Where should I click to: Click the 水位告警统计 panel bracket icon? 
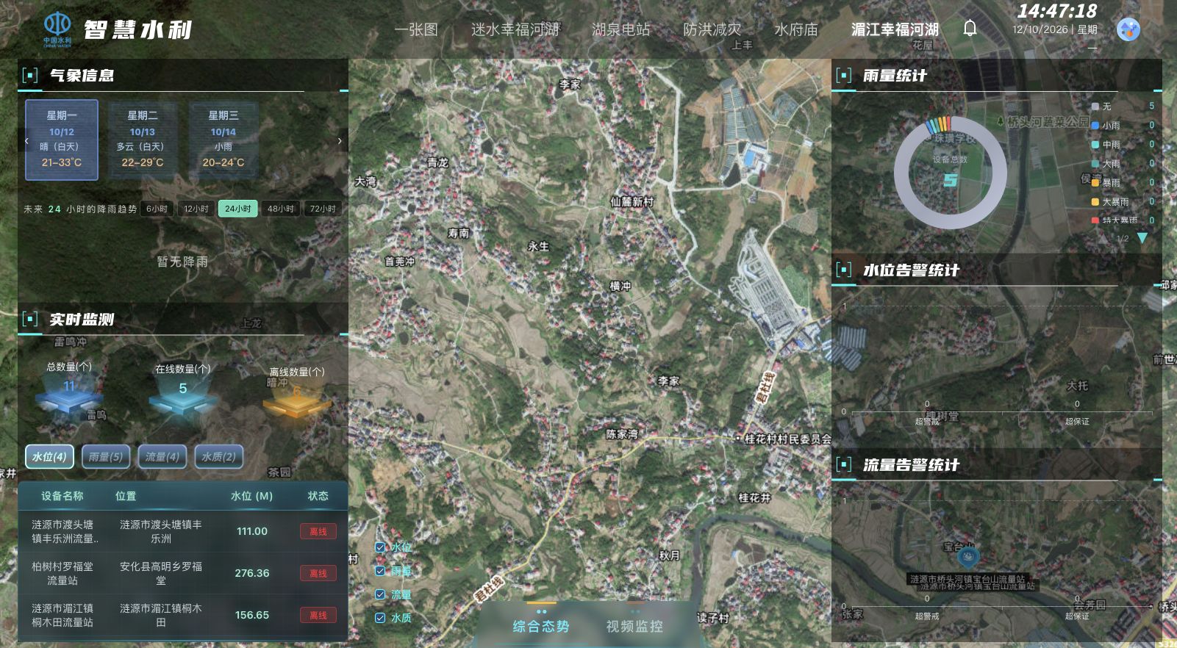coord(843,270)
